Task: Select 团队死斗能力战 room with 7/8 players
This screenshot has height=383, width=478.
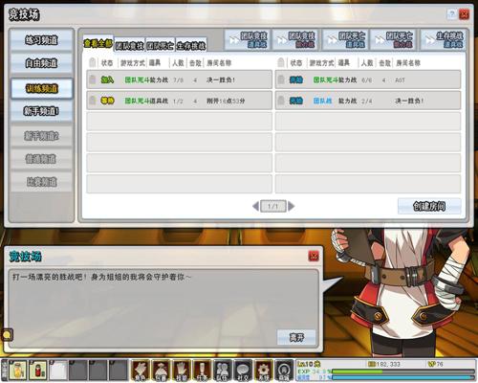Action: click(180, 79)
